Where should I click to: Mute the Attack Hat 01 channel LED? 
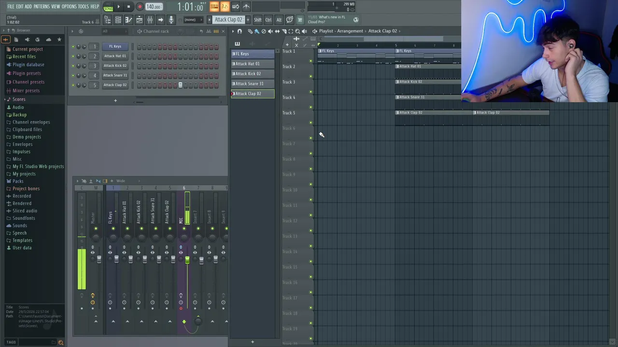pos(73,56)
